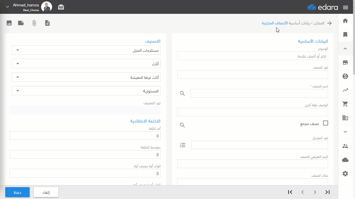Open list icon next to كود الموديل
Image resolution: width=355 pixels, height=199 pixels.
coord(183,145)
